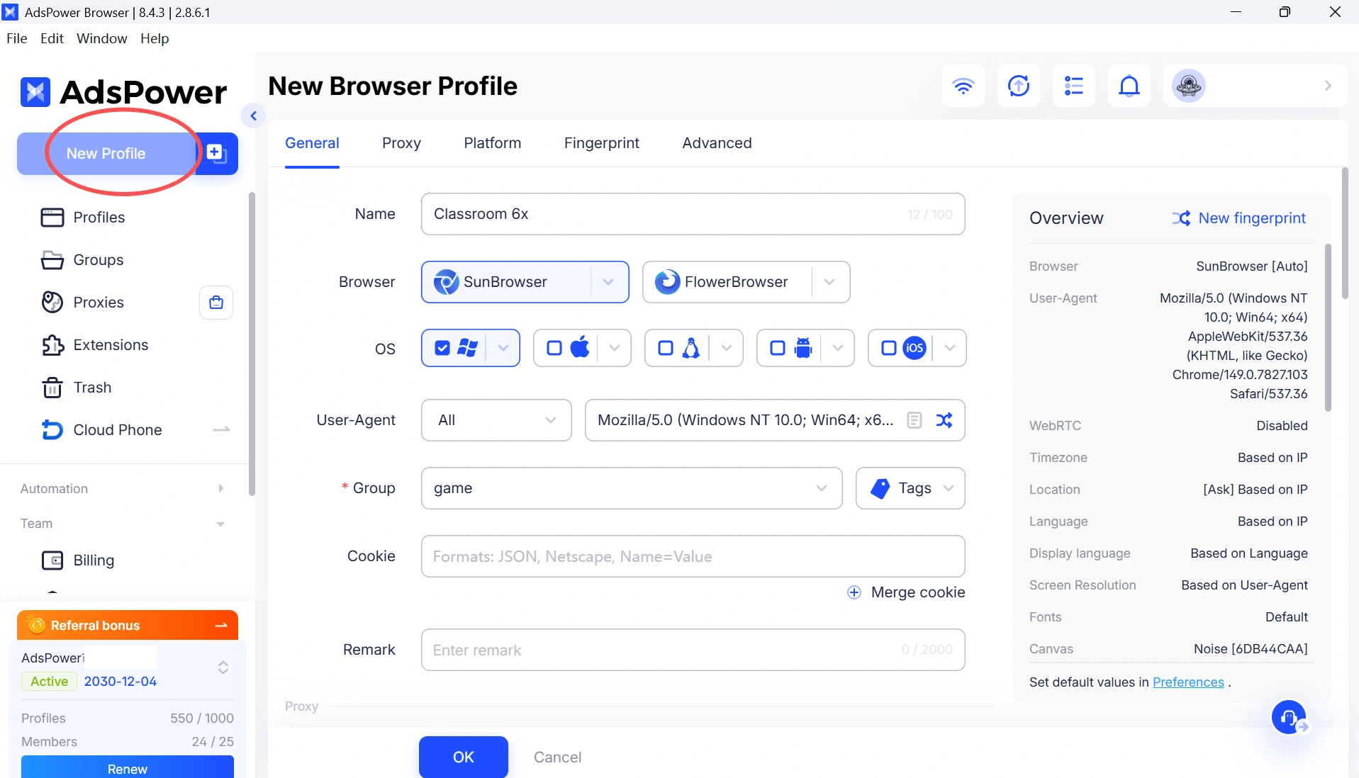The image size is (1359, 778).
Task: Open Cloud Phone in sidebar
Action: (117, 430)
